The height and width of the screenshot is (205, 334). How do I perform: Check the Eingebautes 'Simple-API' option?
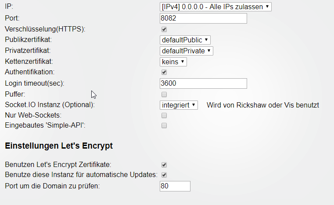pos(164,126)
